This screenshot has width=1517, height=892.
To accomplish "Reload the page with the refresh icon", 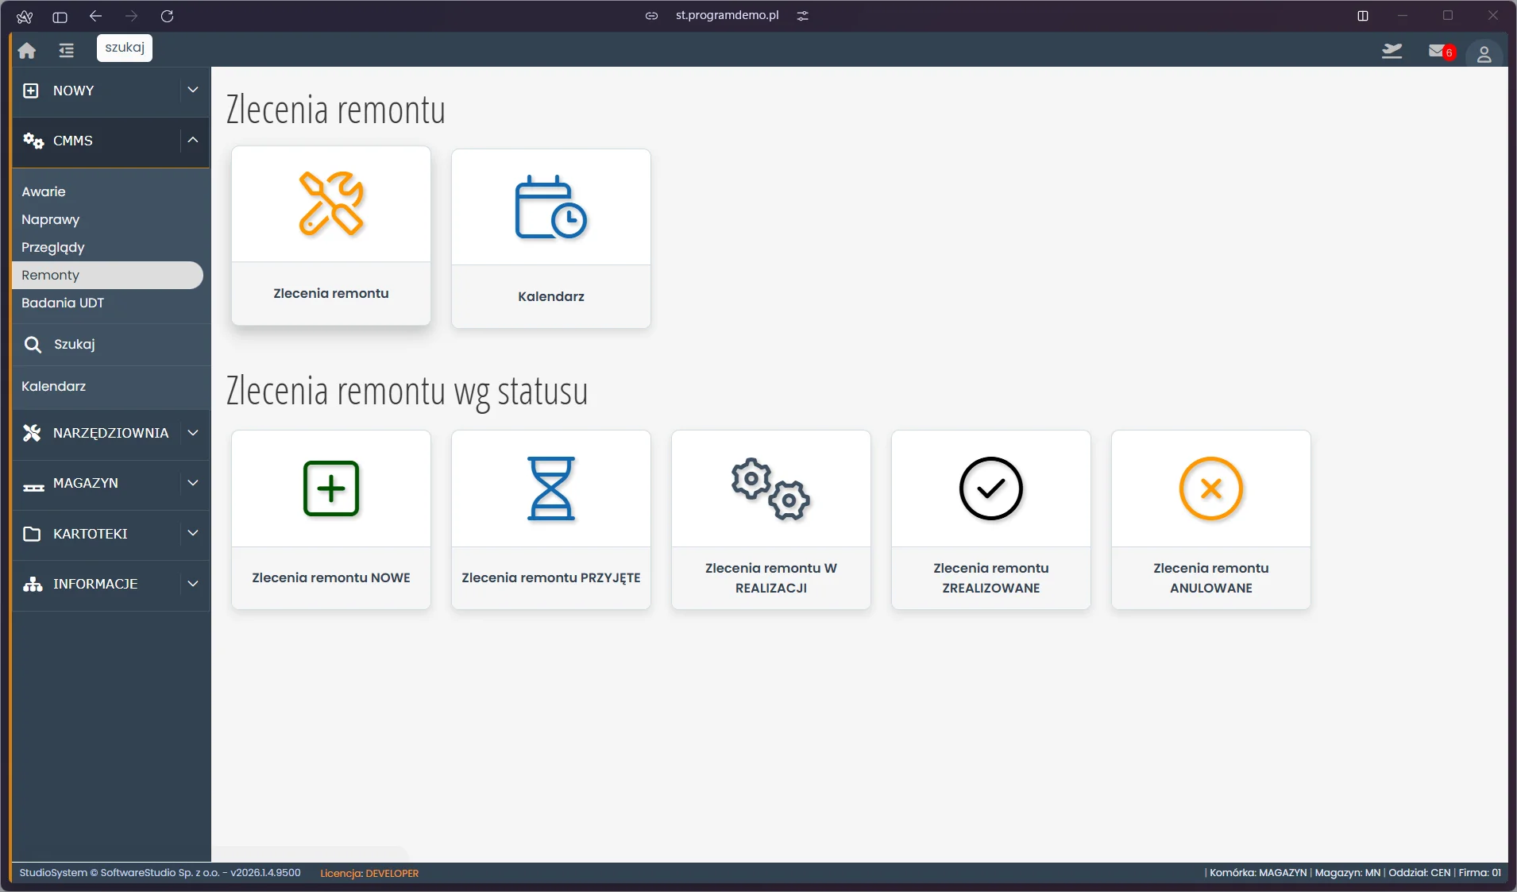I will (167, 16).
